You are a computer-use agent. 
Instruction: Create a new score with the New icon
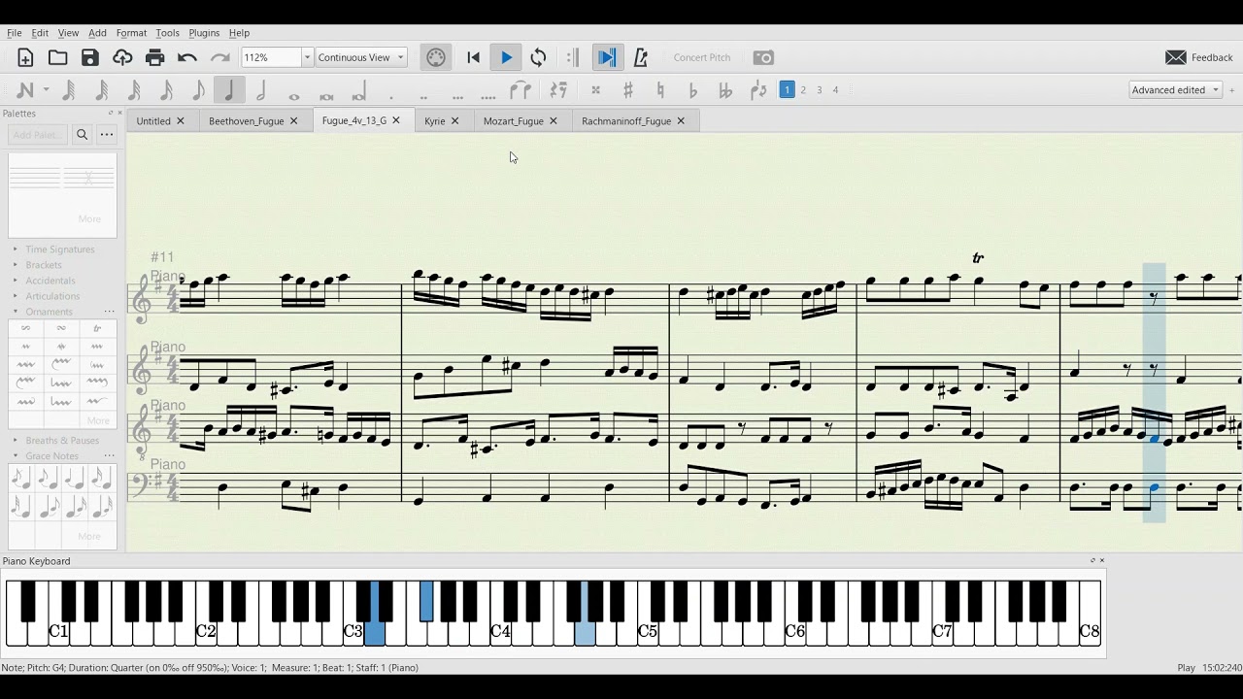coord(25,58)
